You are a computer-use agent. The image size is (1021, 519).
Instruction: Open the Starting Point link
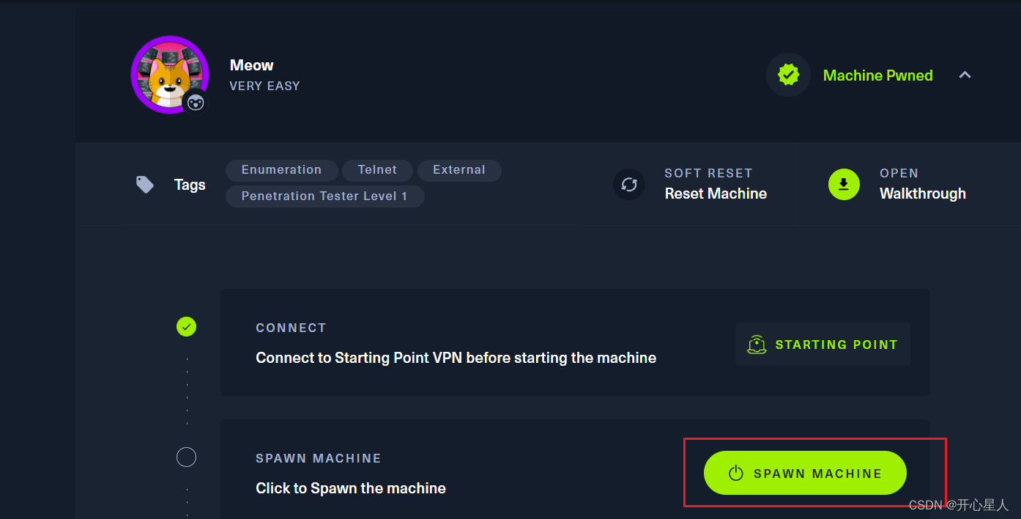click(x=836, y=344)
